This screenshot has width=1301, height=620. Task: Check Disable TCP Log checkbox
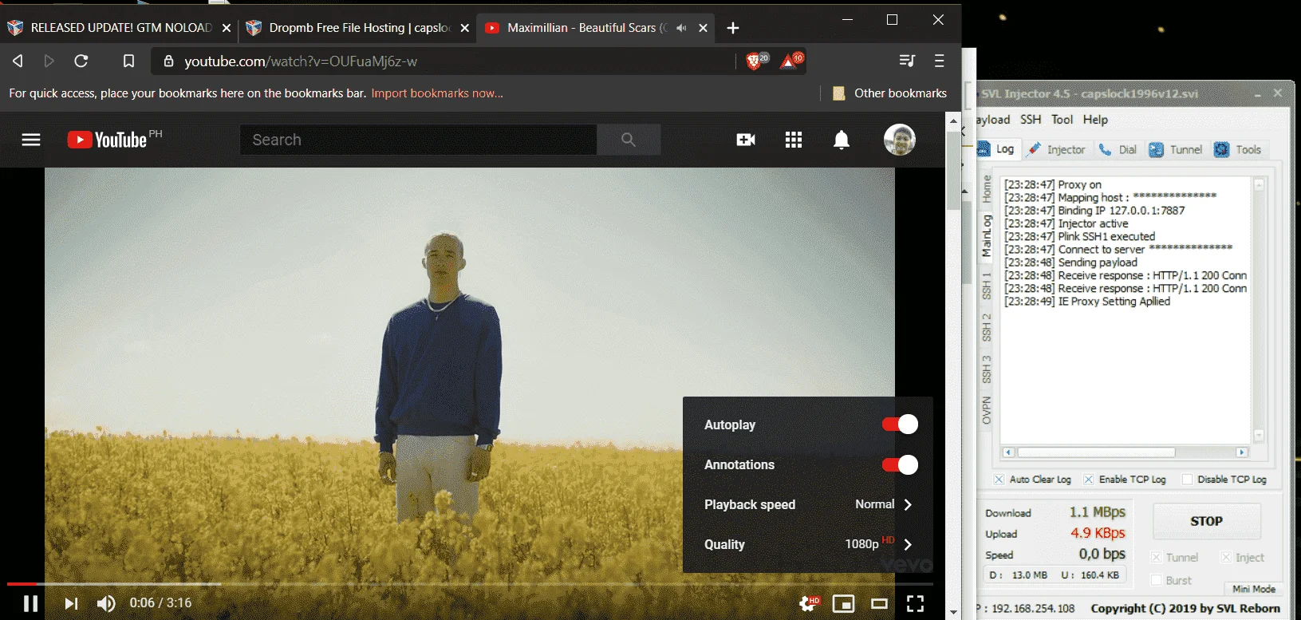coord(1187,480)
